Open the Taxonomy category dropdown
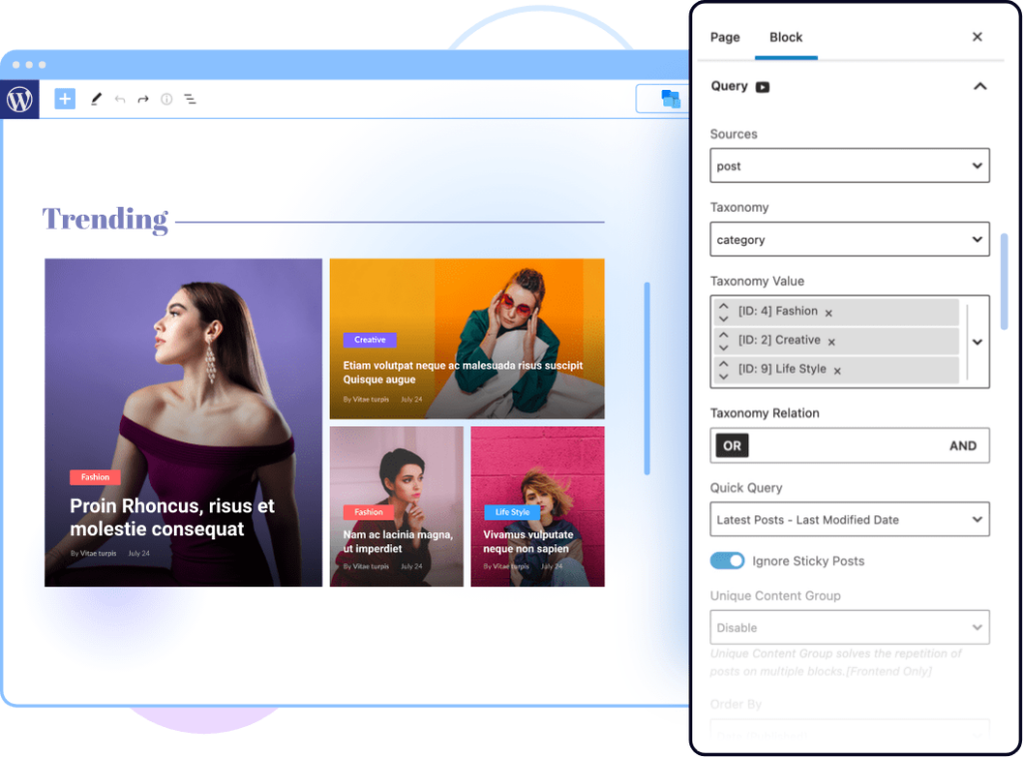The image size is (1023, 757). click(x=849, y=240)
